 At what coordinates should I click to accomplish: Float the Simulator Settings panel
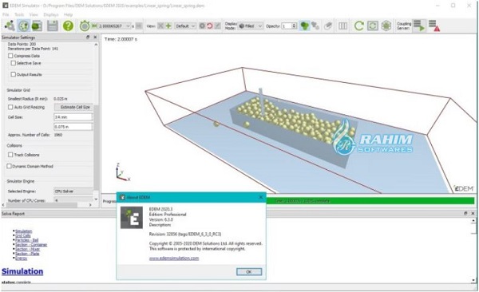[x=88, y=37]
